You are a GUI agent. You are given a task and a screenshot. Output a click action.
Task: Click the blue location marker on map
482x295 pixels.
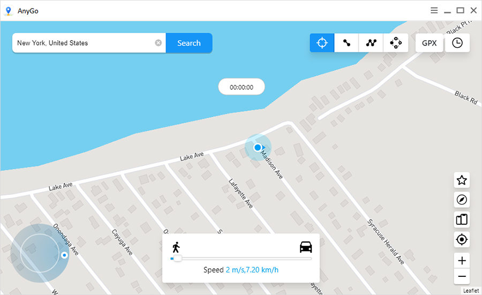pos(258,147)
